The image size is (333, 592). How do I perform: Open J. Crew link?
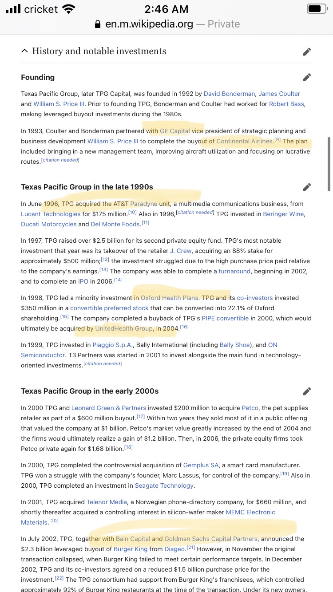pos(181,251)
